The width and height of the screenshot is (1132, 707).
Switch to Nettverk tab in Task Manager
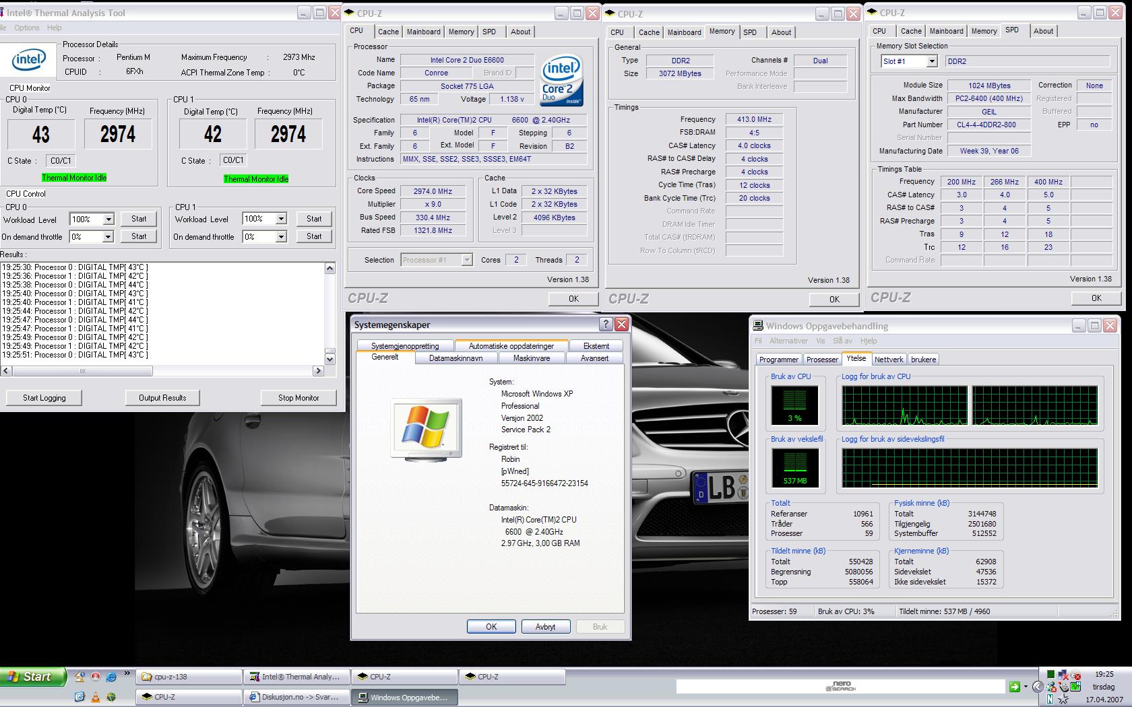click(x=889, y=360)
